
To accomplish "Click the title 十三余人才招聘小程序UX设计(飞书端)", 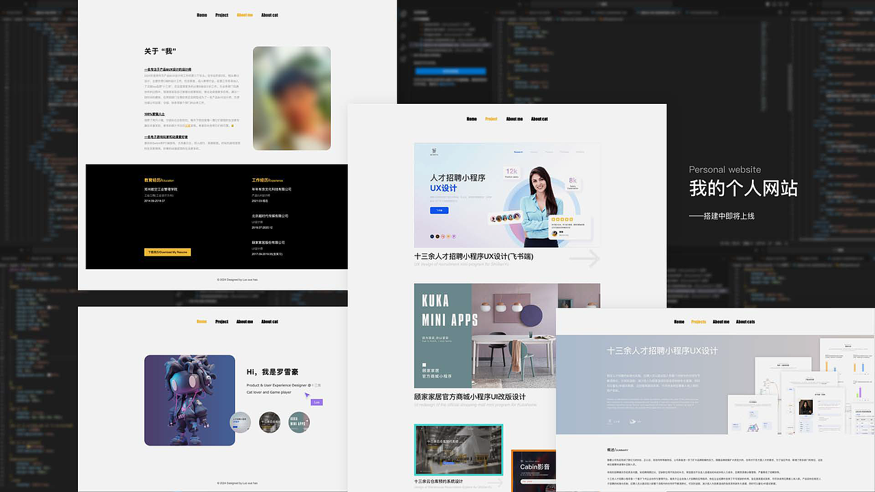I will click(474, 256).
